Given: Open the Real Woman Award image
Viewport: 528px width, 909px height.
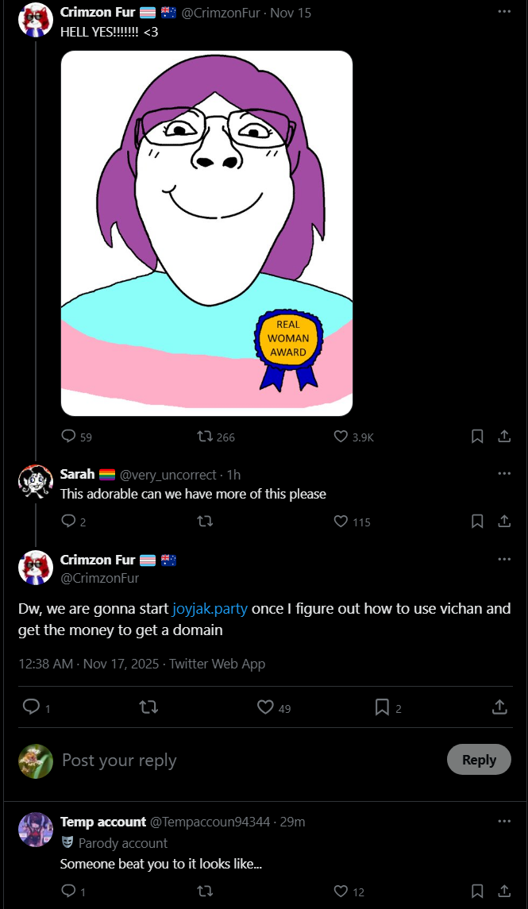Looking at the screenshot, I should tap(206, 233).
